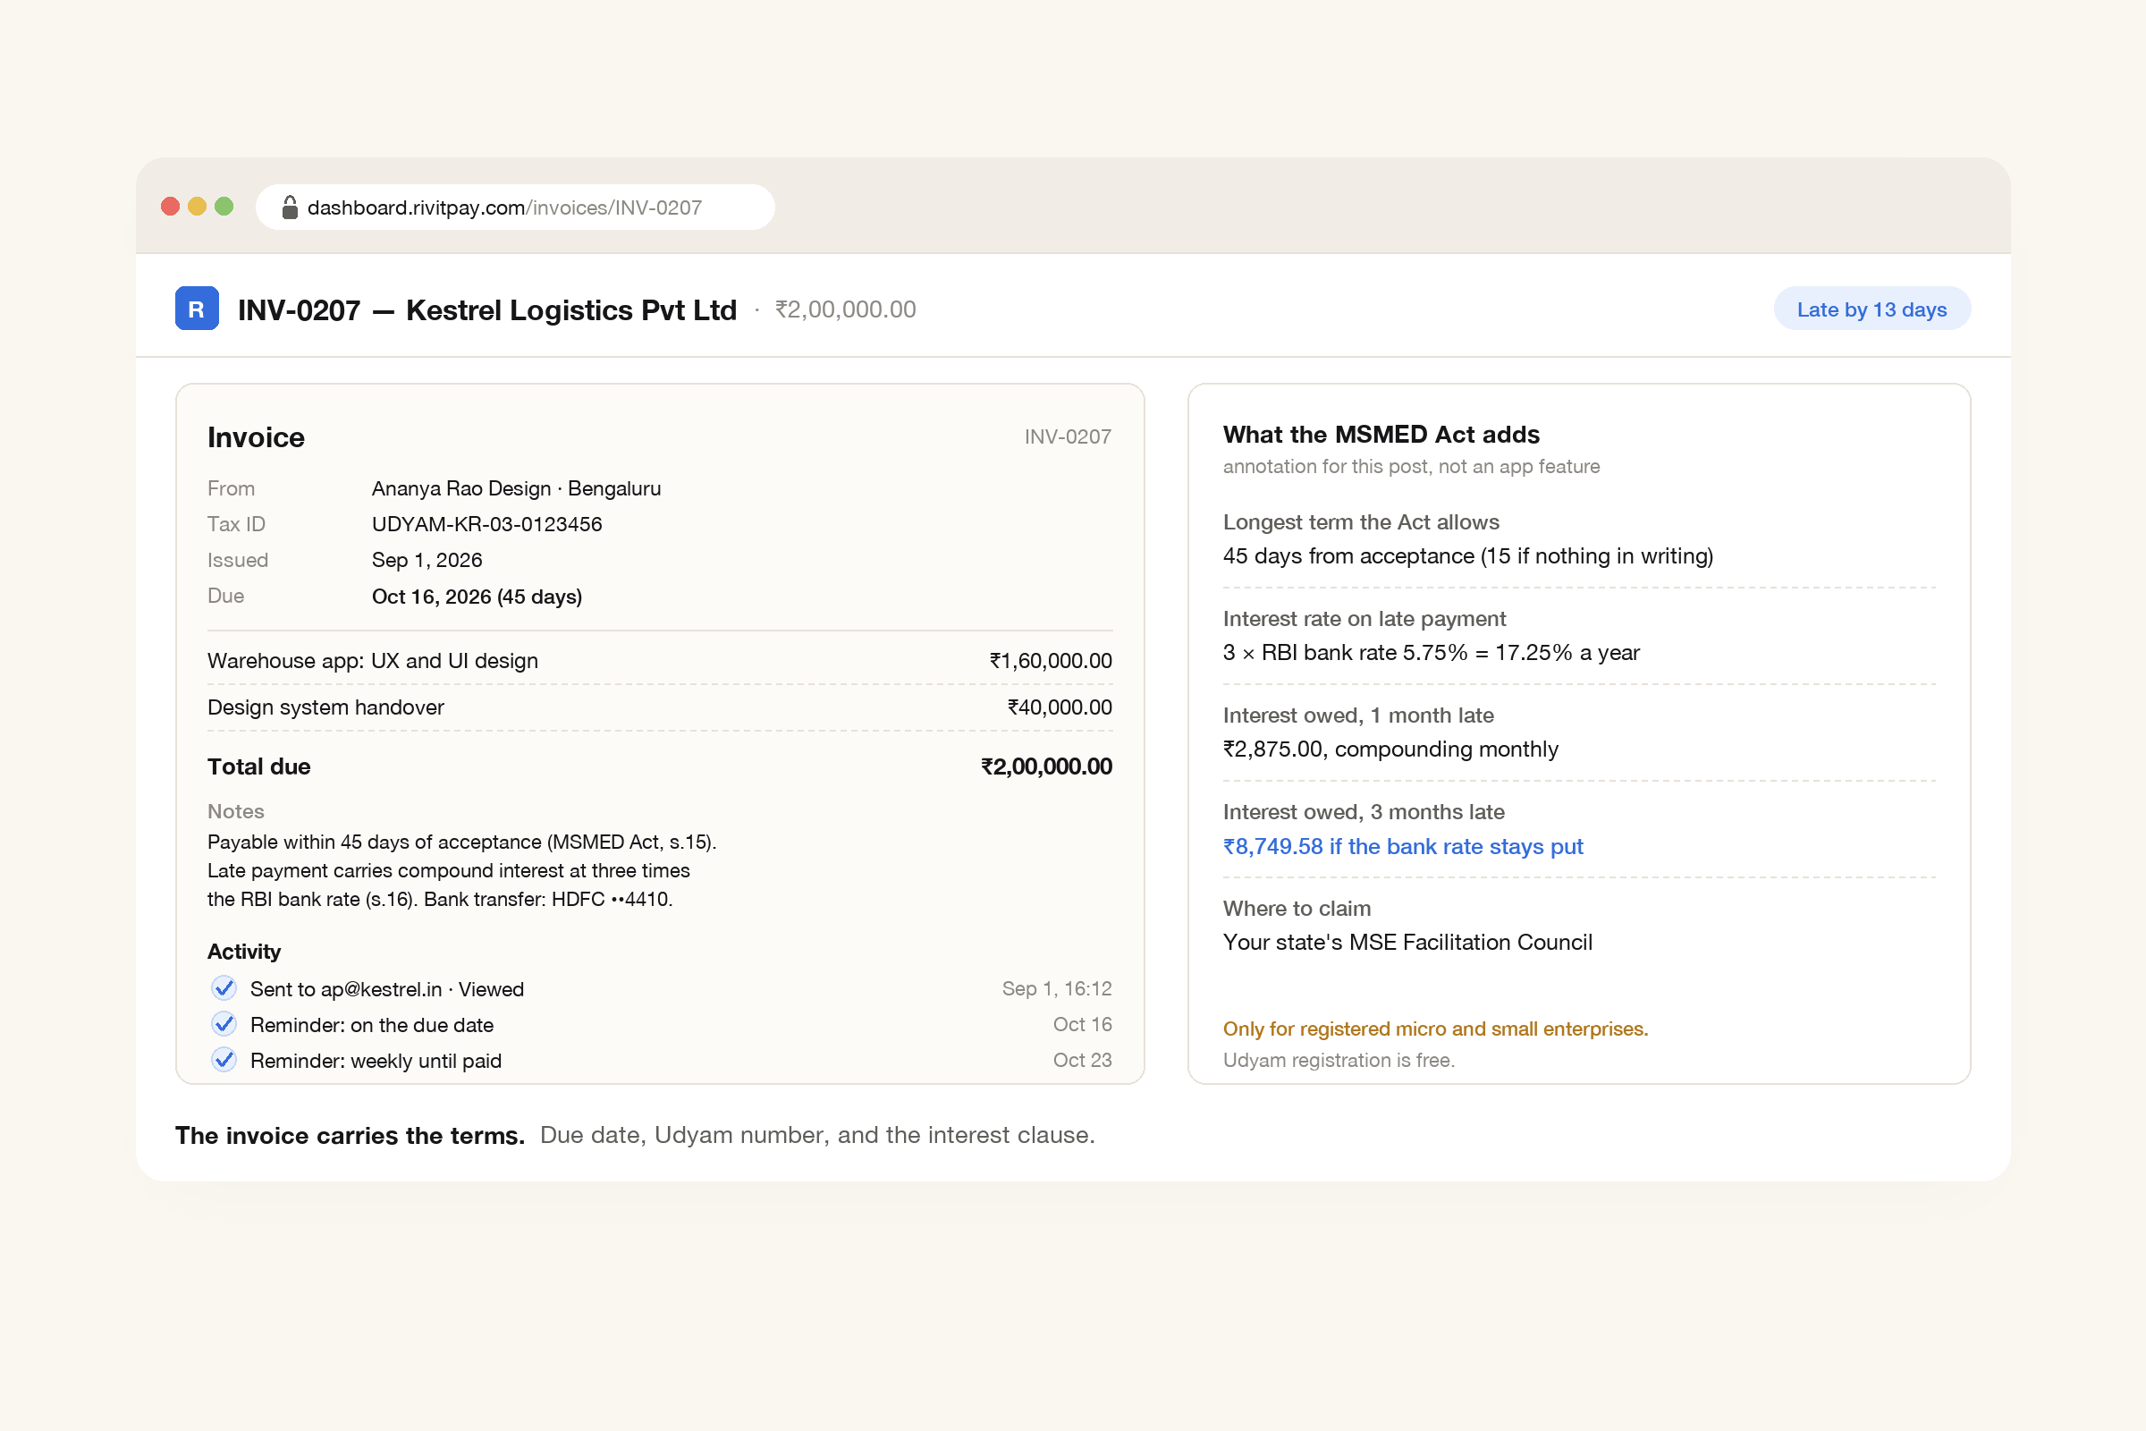Screen dimensions: 2146x1431
Task: Click 'Udyam registration is free.' text
Action: [1339, 1061]
